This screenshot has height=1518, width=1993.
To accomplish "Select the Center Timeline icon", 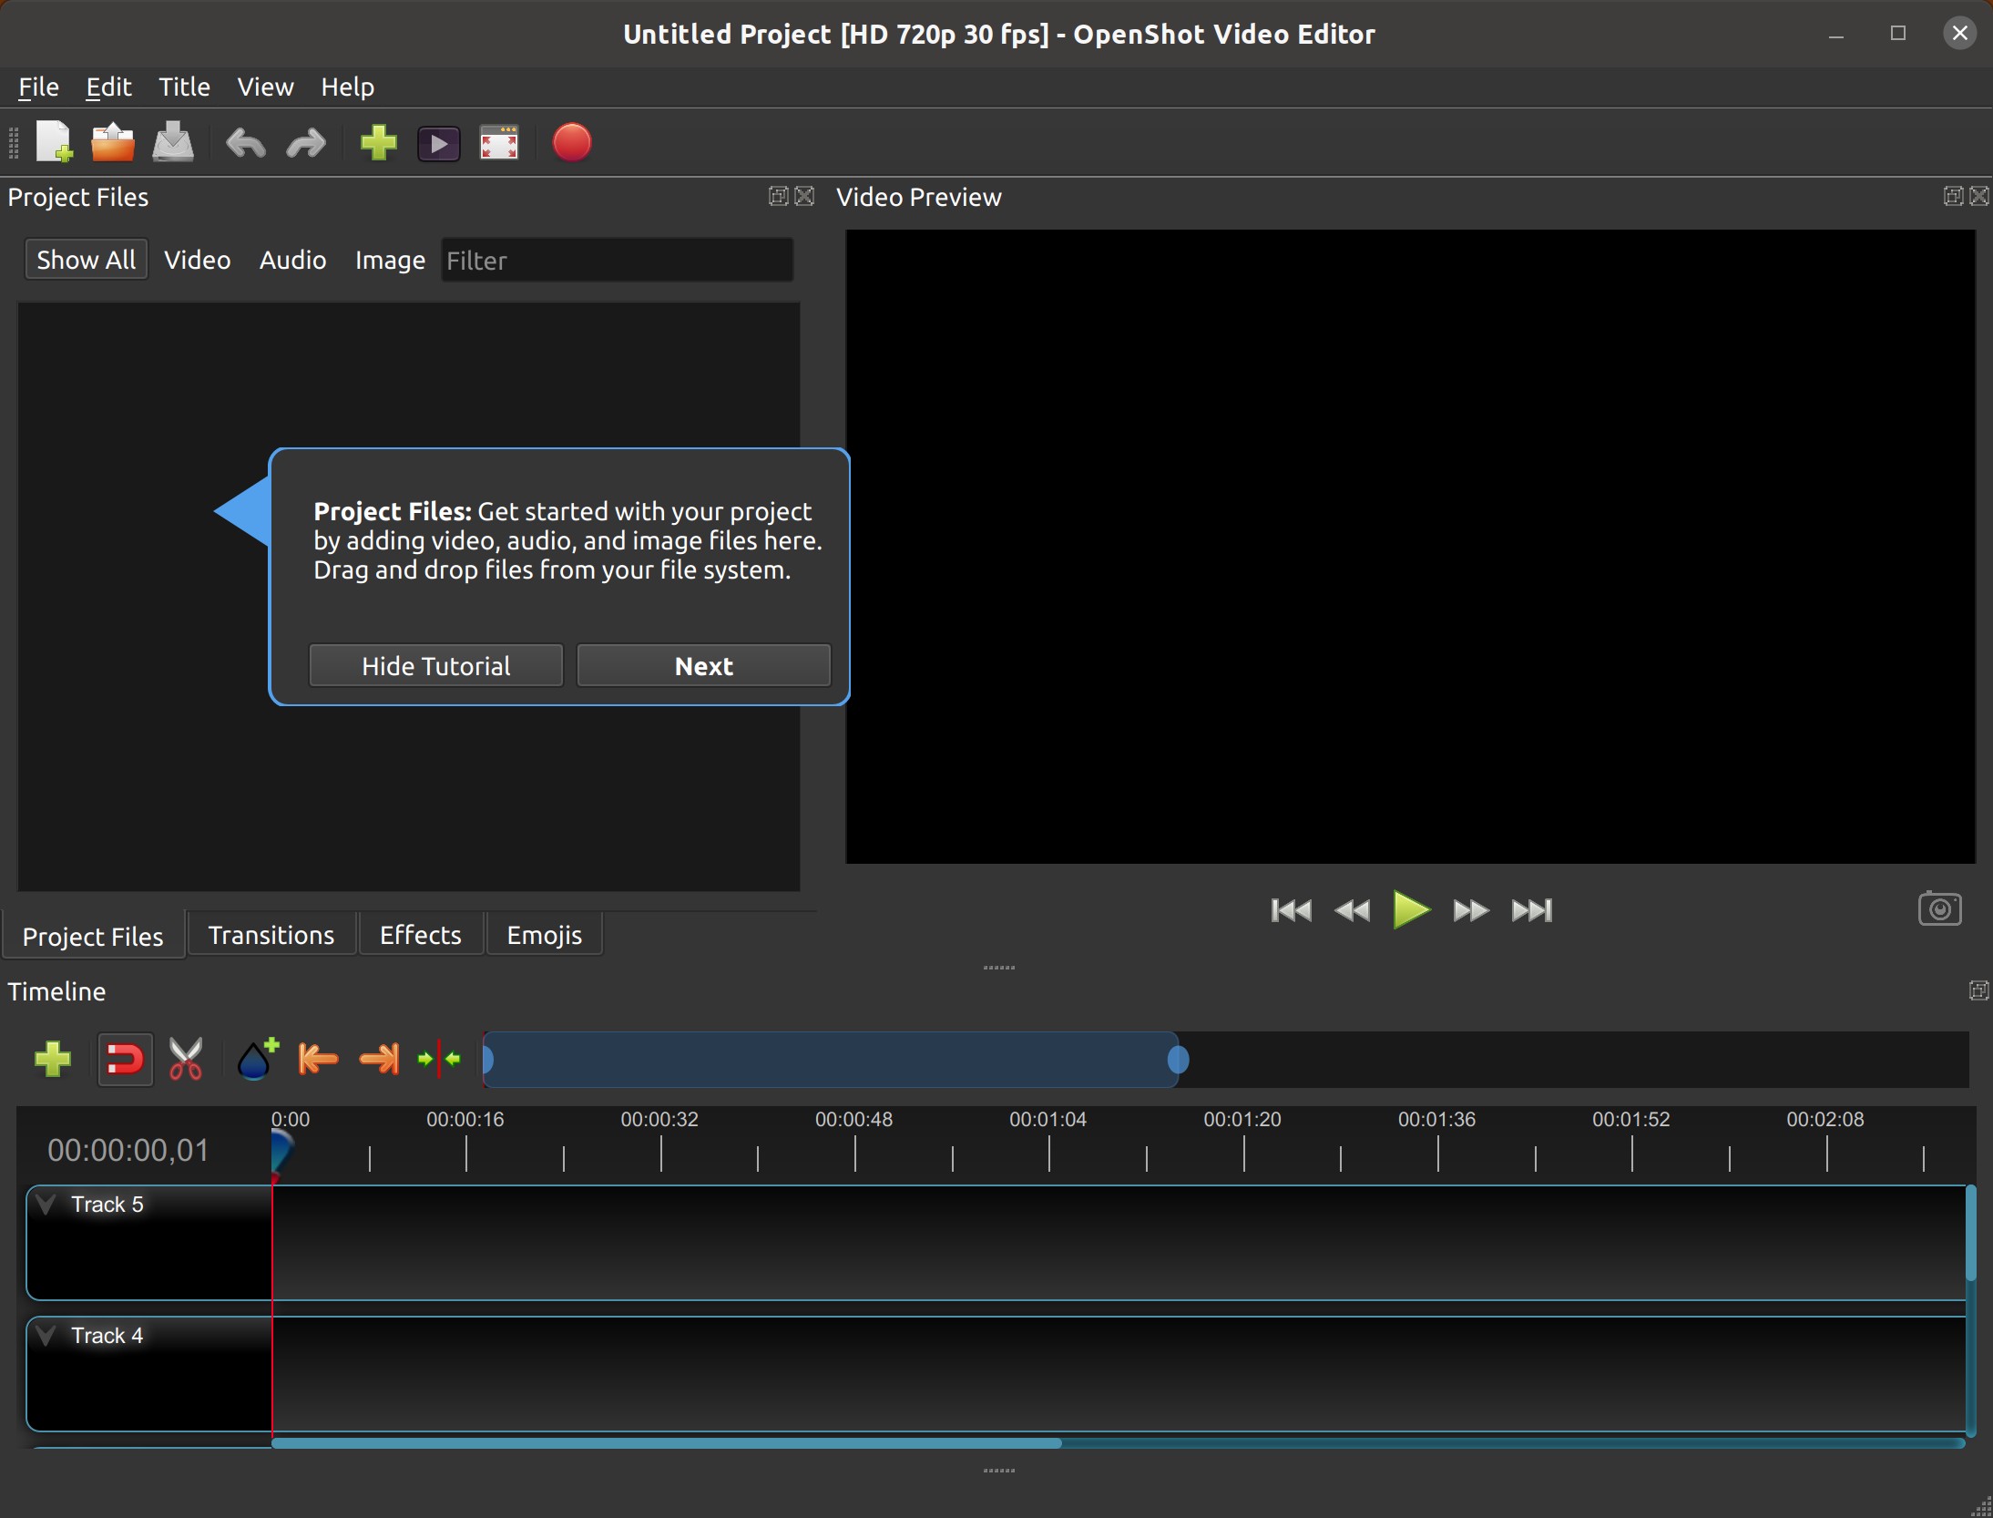I will click(440, 1059).
